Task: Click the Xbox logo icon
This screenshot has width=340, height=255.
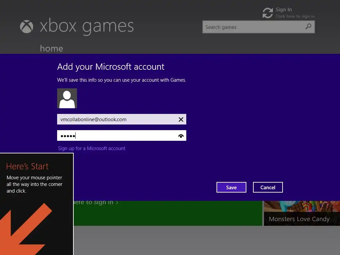Action: (27, 27)
